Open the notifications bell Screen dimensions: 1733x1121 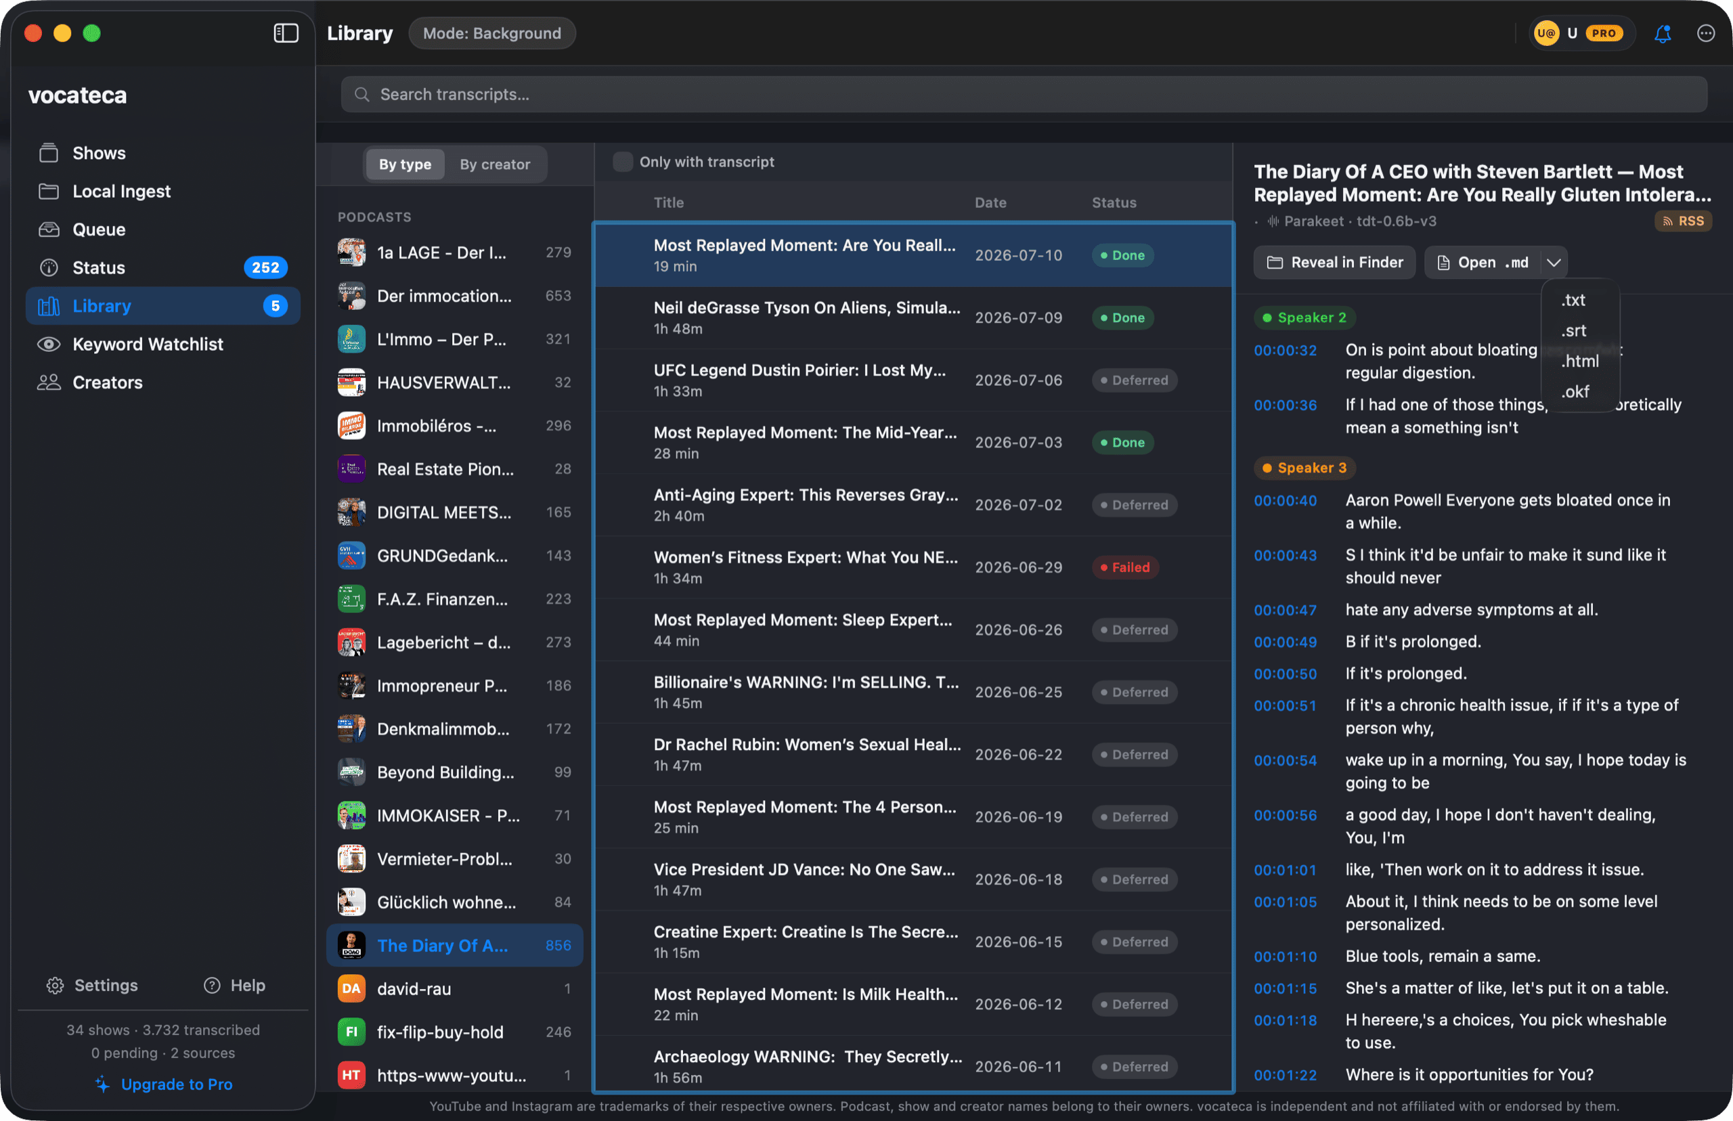[1663, 33]
